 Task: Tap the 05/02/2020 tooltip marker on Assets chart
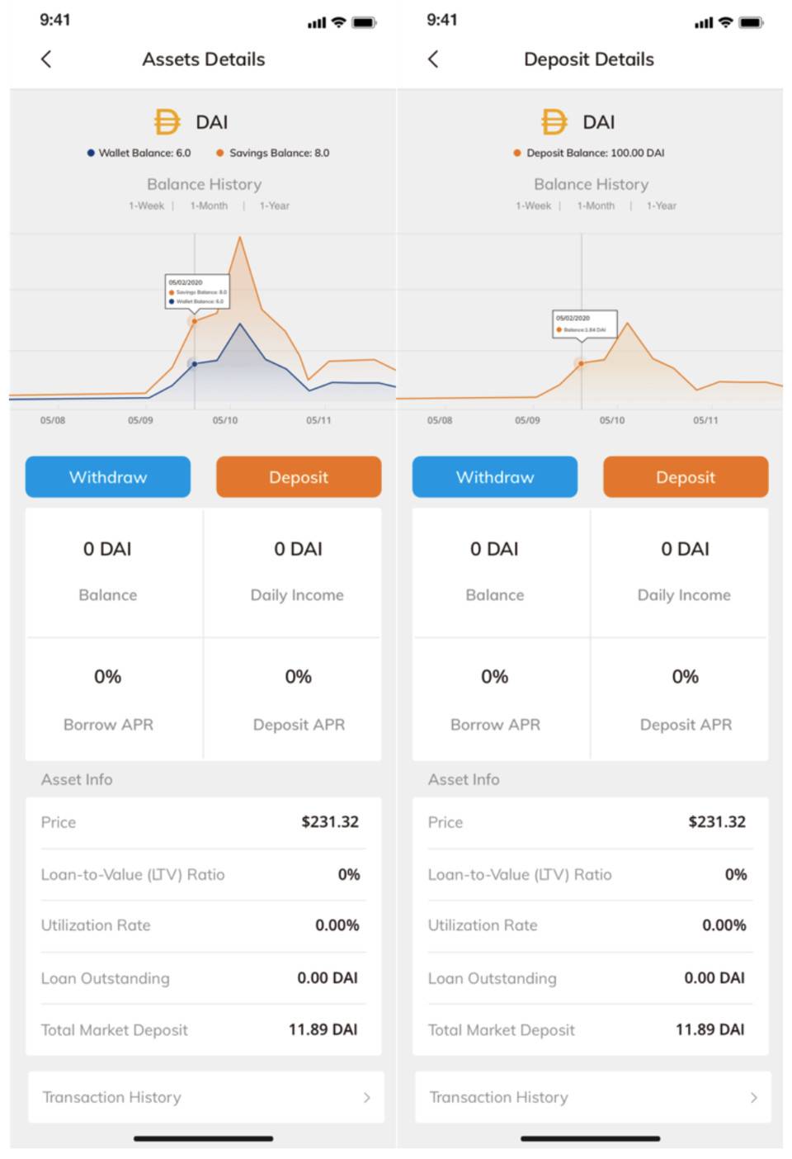[197, 293]
